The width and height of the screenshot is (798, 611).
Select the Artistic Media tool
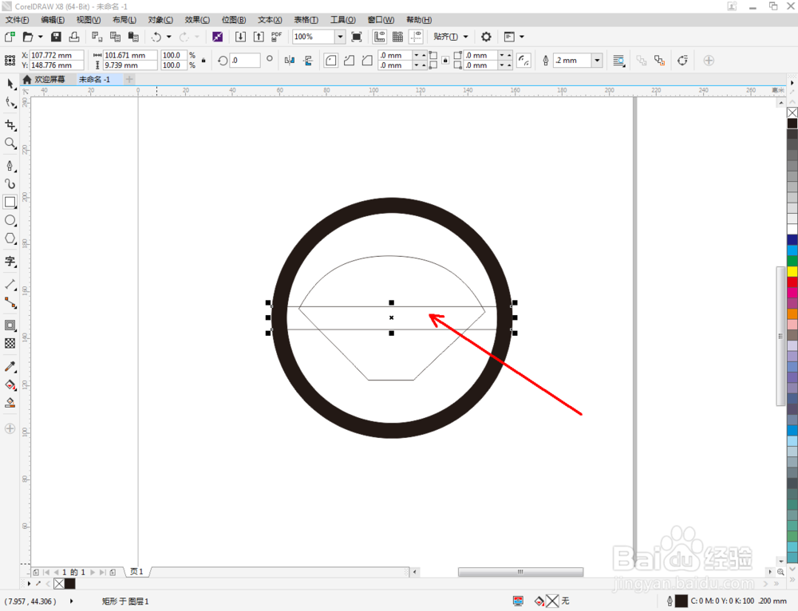click(10, 183)
